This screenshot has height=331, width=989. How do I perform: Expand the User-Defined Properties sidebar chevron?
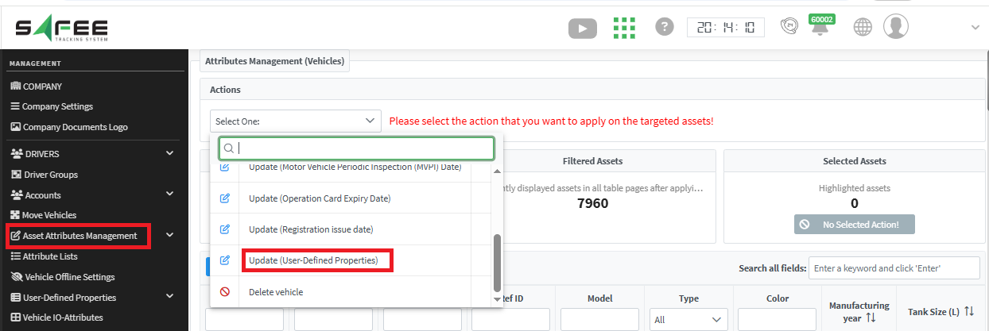169,297
